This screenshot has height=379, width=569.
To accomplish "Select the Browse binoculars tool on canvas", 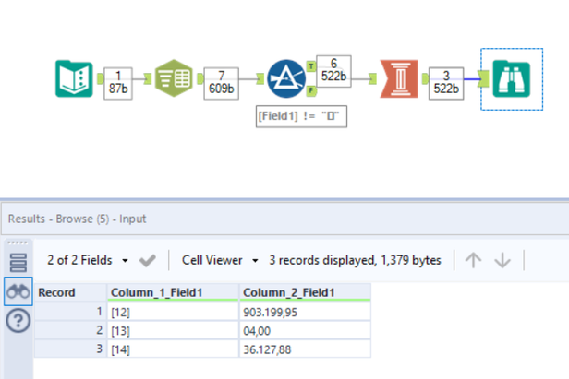I will (x=511, y=78).
